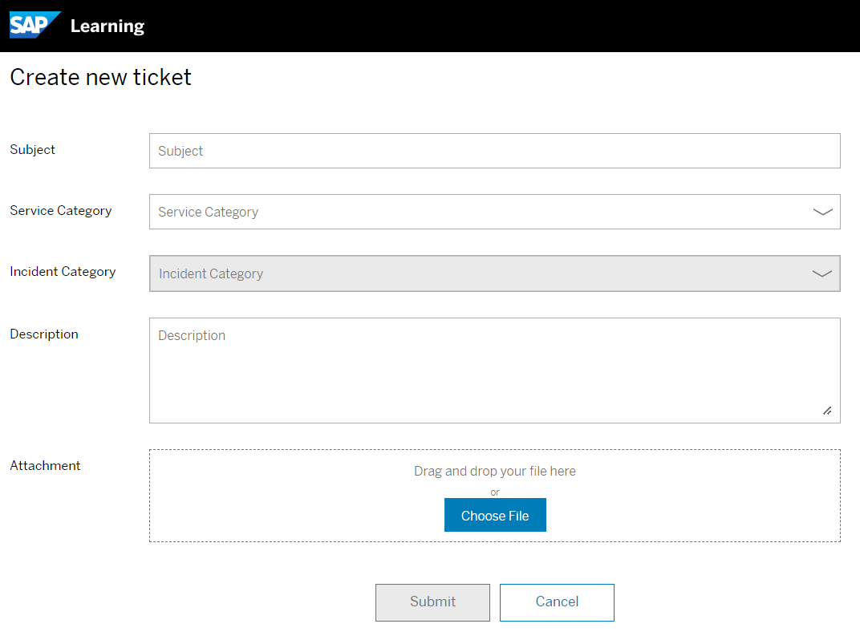
Task: Click the Subject field label
Action: [x=32, y=150]
